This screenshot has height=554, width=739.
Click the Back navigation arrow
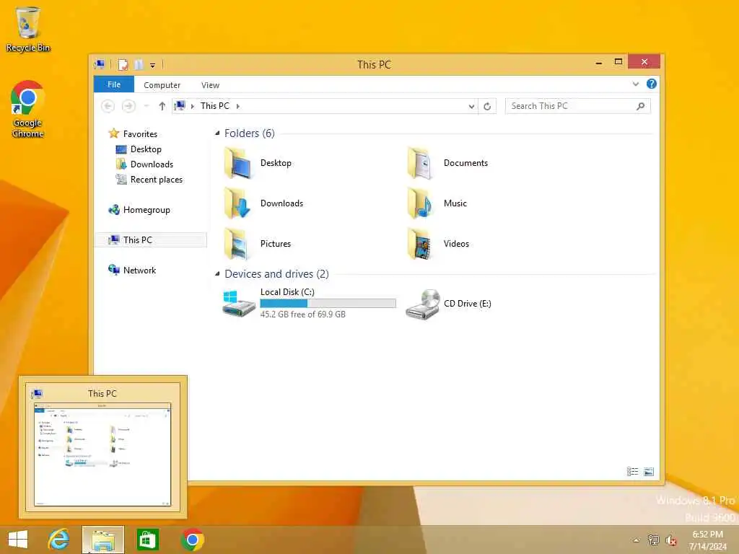coord(108,106)
